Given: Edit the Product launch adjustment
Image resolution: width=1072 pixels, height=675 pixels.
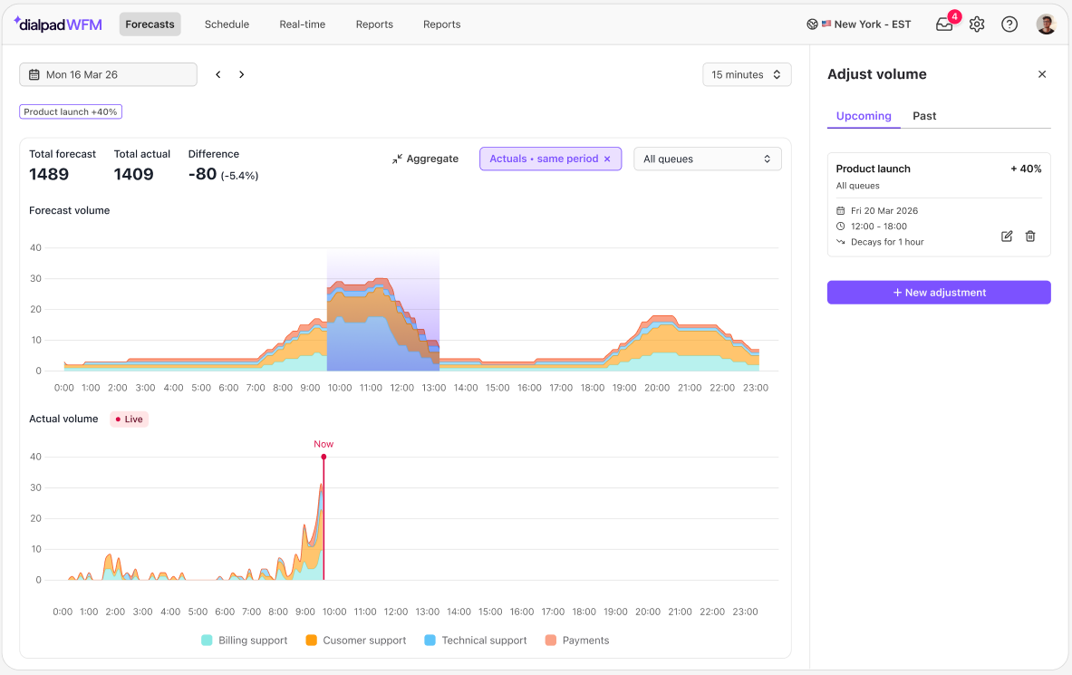Looking at the screenshot, I should click(1007, 236).
